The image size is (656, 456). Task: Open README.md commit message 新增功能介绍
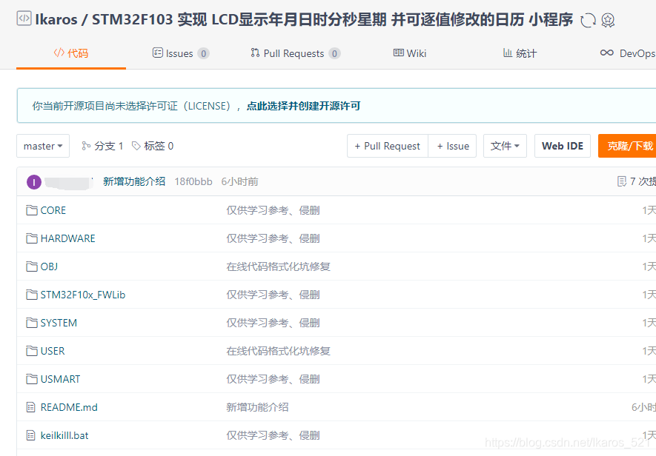point(257,407)
